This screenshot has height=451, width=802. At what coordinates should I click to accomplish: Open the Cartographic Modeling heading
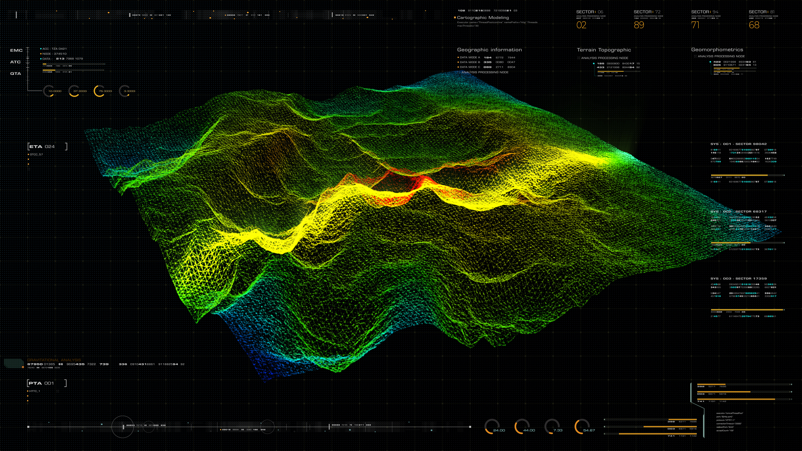tap(482, 18)
